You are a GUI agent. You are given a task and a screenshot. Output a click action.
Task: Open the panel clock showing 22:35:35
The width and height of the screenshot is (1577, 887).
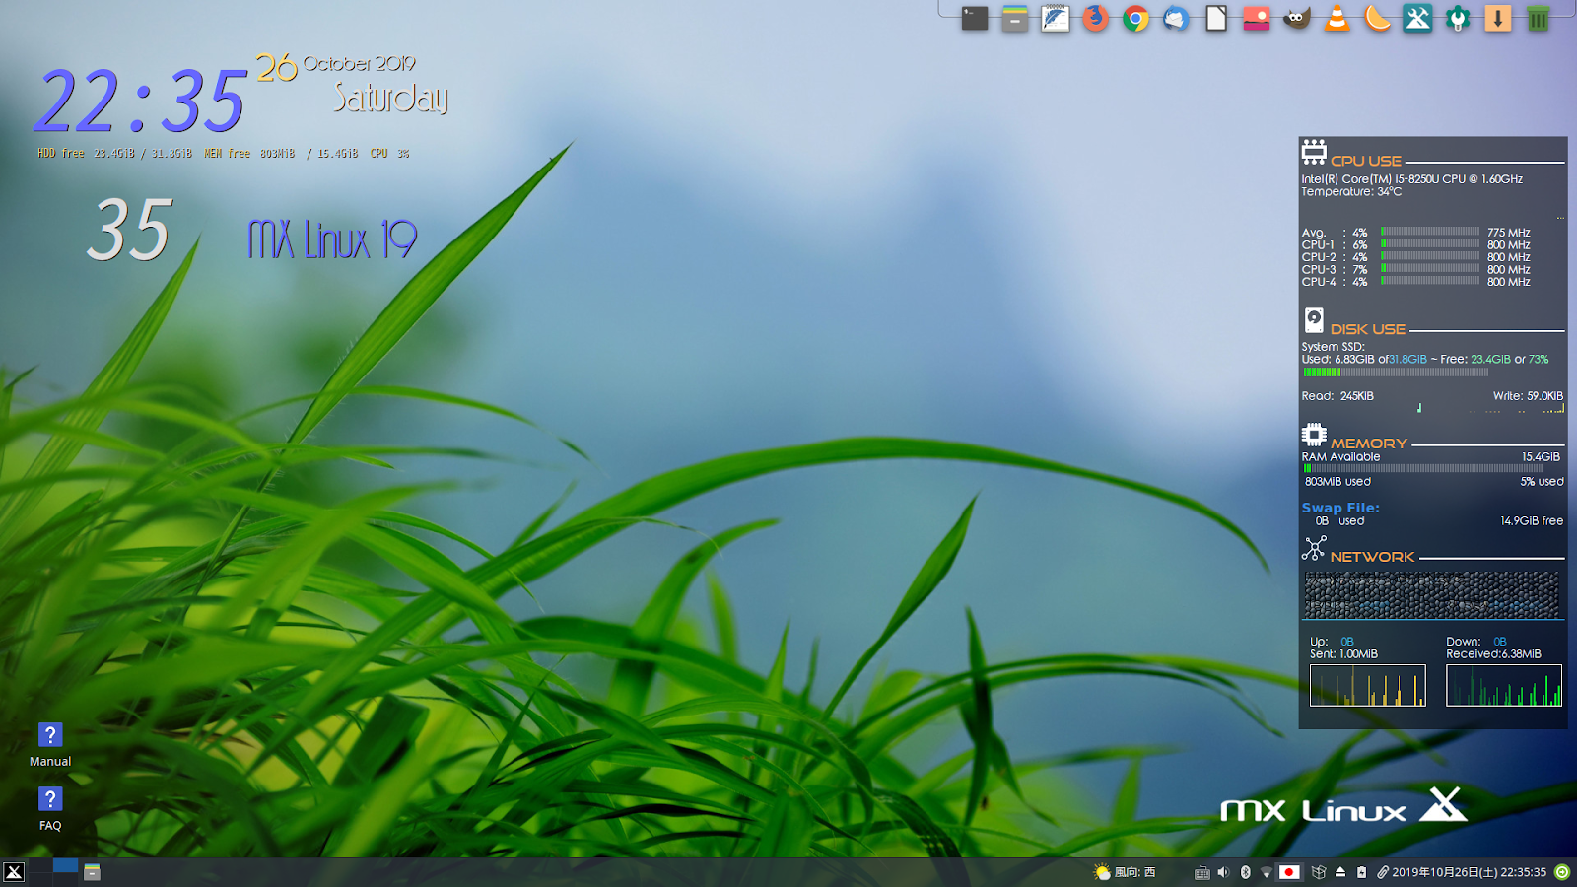(1469, 872)
